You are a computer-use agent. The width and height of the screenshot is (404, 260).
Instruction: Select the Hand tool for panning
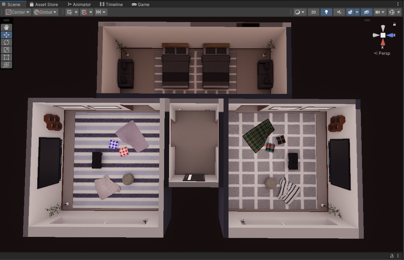point(6,27)
